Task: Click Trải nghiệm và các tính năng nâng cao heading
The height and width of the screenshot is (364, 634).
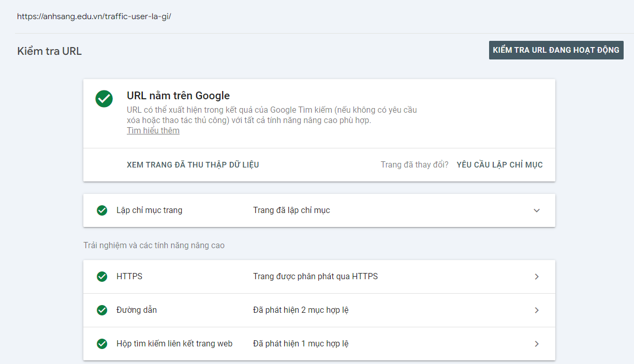Action: pyautogui.click(x=154, y=246)
